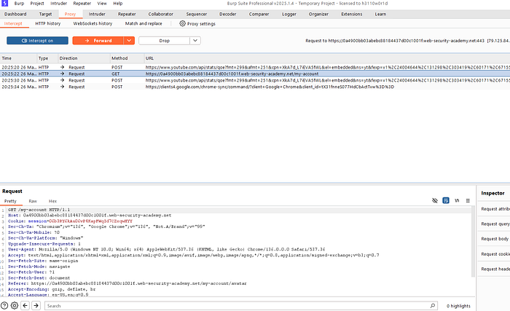
Task: Open the View menu
Action: [x=102, y=3]
